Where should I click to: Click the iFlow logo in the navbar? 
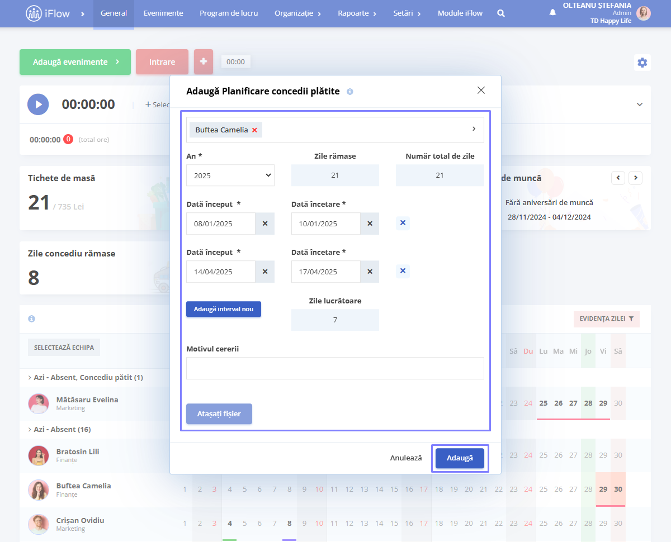click(x=48, y=13)
